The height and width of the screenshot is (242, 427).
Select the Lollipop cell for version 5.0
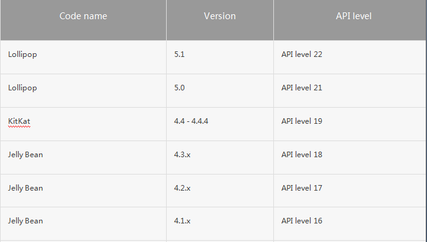point(83,90)
